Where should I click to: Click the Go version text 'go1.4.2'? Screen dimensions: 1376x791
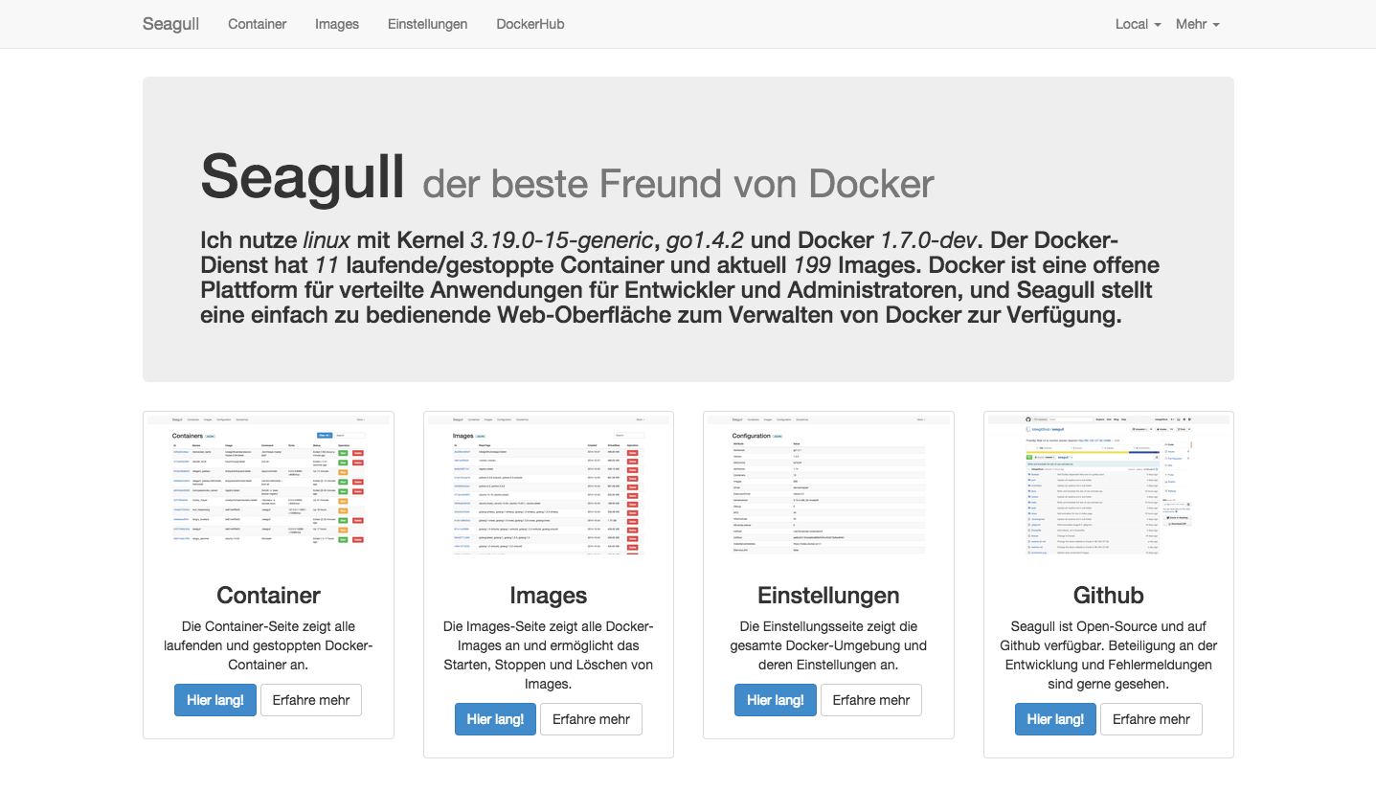[705, 240]
